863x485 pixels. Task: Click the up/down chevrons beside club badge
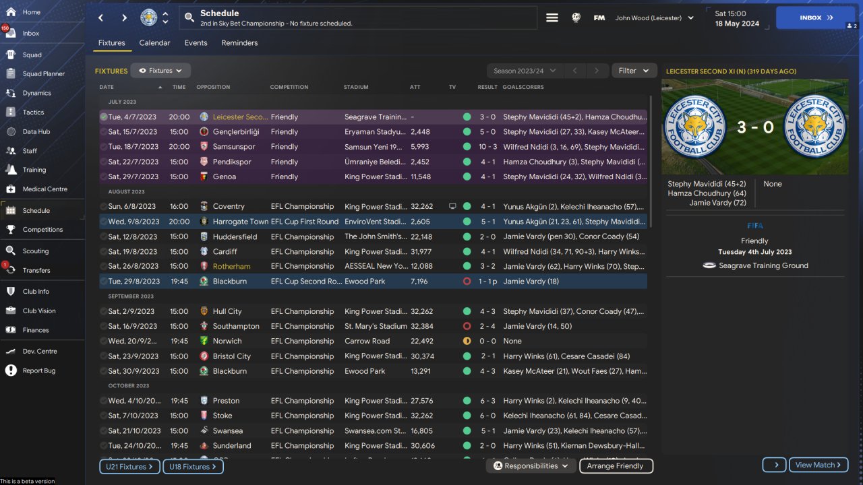[x=166, y=18]
